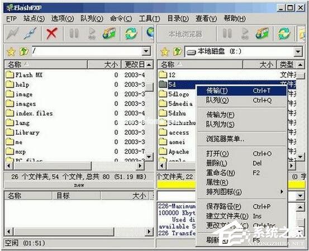309x251 pixels.
Task: Click the 5dlogo folder icon
Action: [x=163, y=94]
